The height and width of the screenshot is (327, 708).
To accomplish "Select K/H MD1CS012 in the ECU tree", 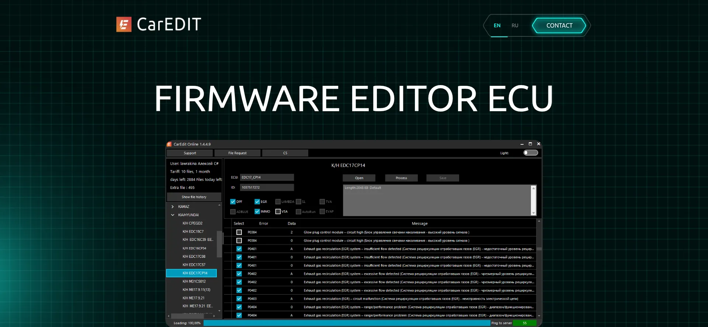I will coord(194,281).
